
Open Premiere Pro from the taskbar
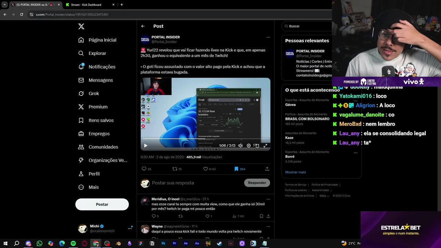[x=174, y=244]
